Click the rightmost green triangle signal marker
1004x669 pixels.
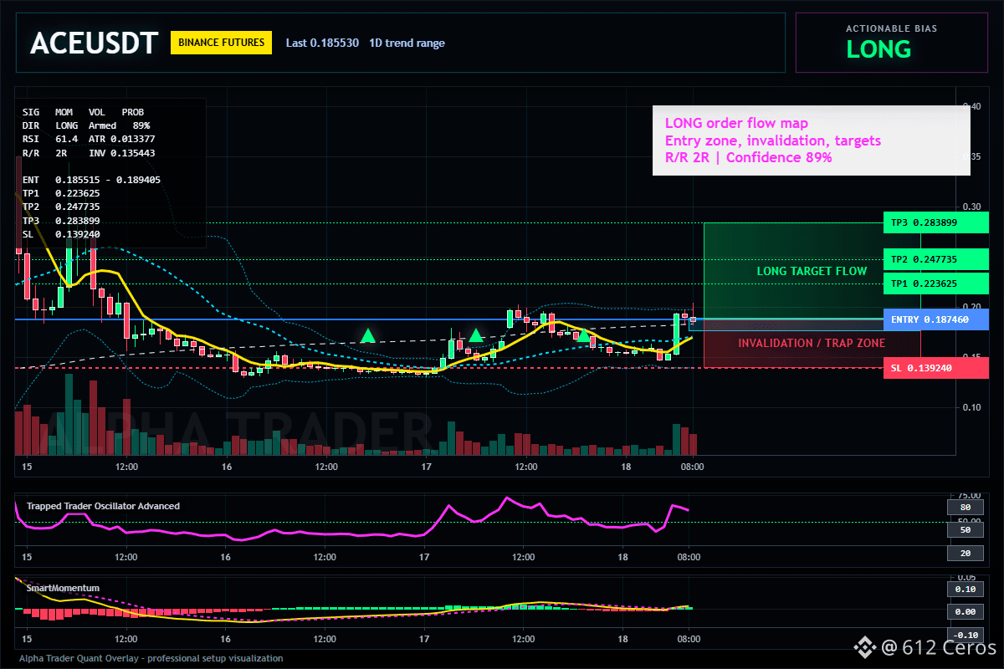pos(582,335)
